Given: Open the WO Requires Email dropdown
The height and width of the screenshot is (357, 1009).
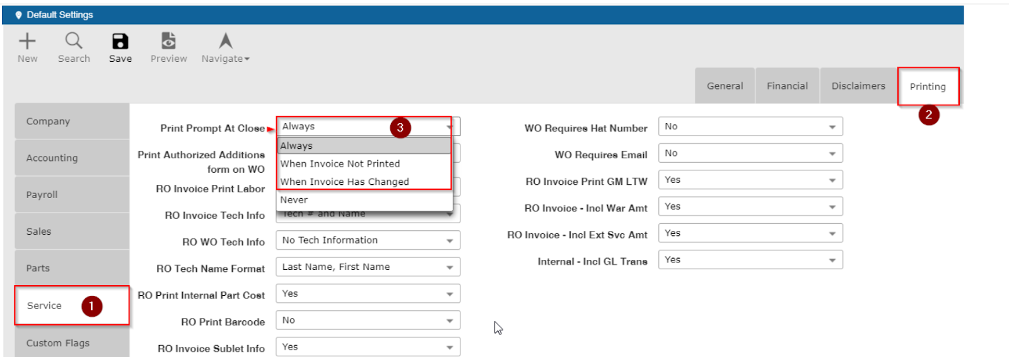Looking at the screenshot, I should [x=750, y=153].
